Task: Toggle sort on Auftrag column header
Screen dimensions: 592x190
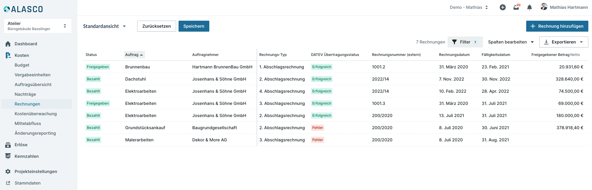Action: [134, 55]
